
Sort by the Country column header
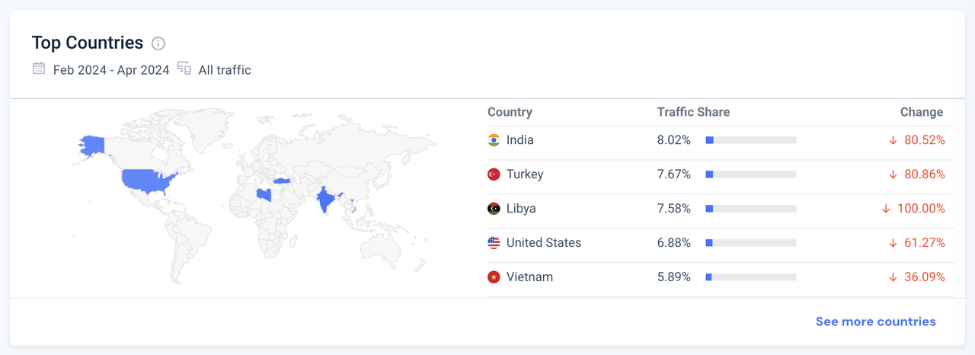[510, 112]
